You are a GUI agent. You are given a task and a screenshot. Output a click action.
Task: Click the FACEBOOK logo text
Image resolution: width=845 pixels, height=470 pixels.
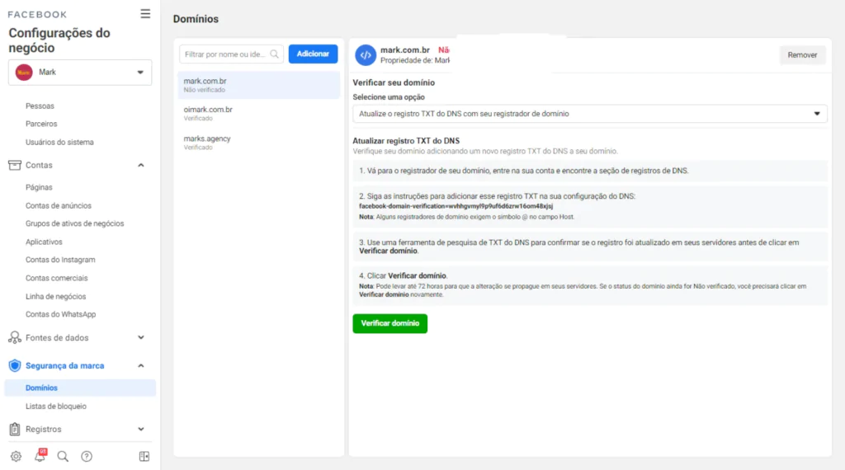(37, 15)
